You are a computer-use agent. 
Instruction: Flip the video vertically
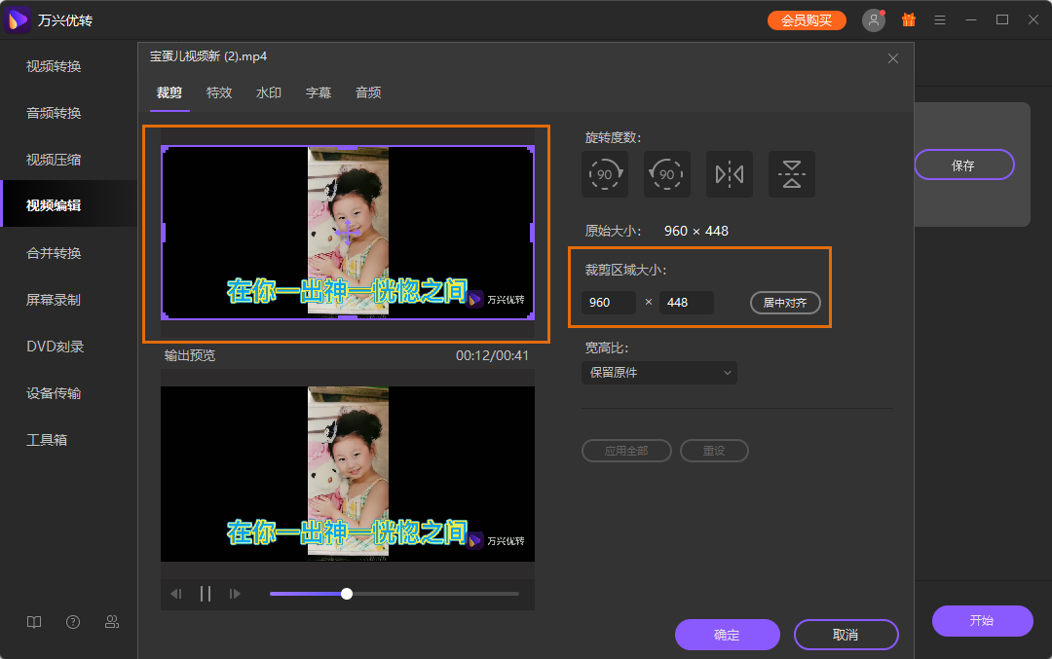(x=792, y=174)
